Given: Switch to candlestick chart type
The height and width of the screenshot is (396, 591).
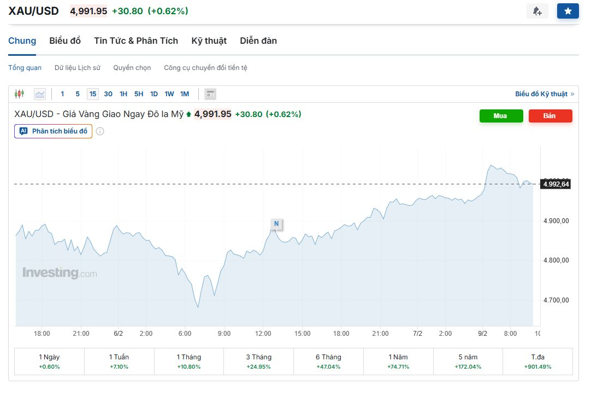Looking at the screenshot, I should tap(20, 94).
